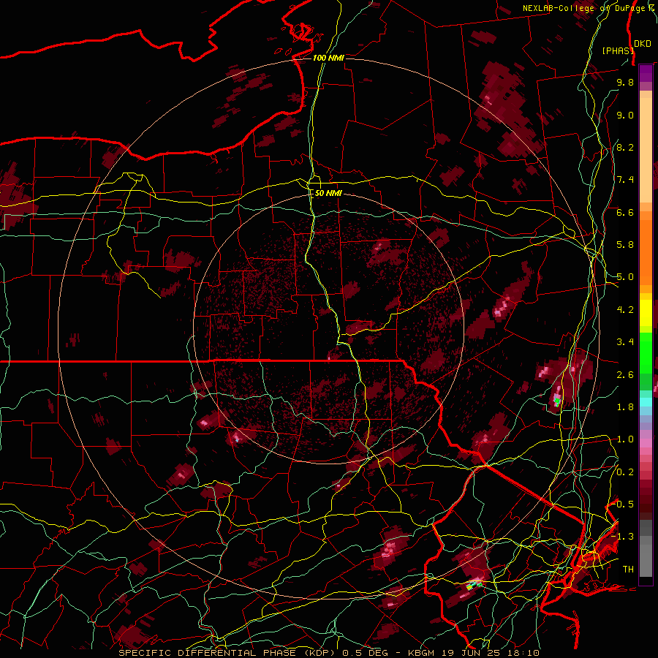Click the 0.2 value on the color scale
Screen dimensions: 658x658
pos(625,472)
